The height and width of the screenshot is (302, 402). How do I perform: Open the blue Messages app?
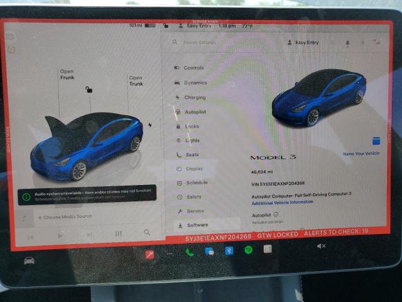click(209, 252)
